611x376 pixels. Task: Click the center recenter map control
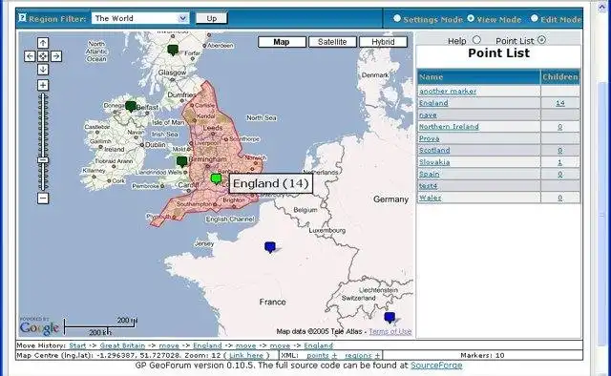(x=43, y=56)
